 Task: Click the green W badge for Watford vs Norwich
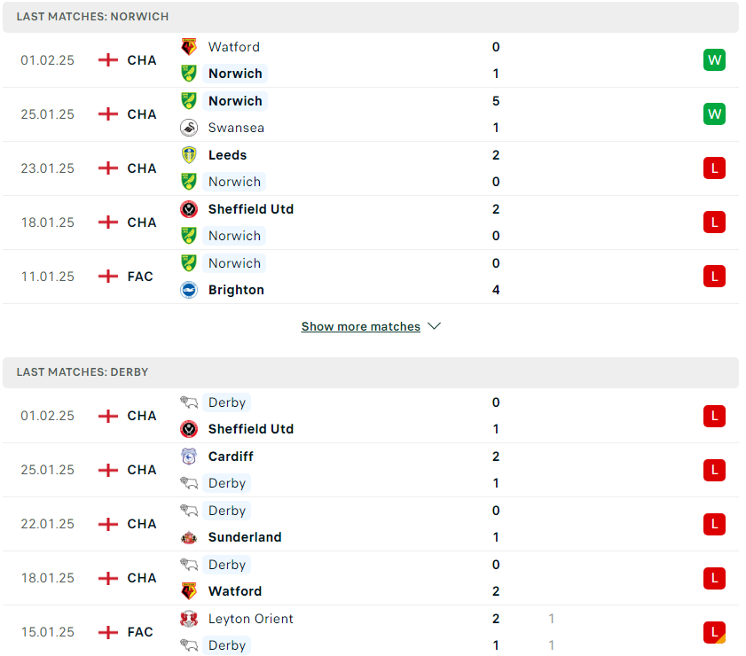714,60
